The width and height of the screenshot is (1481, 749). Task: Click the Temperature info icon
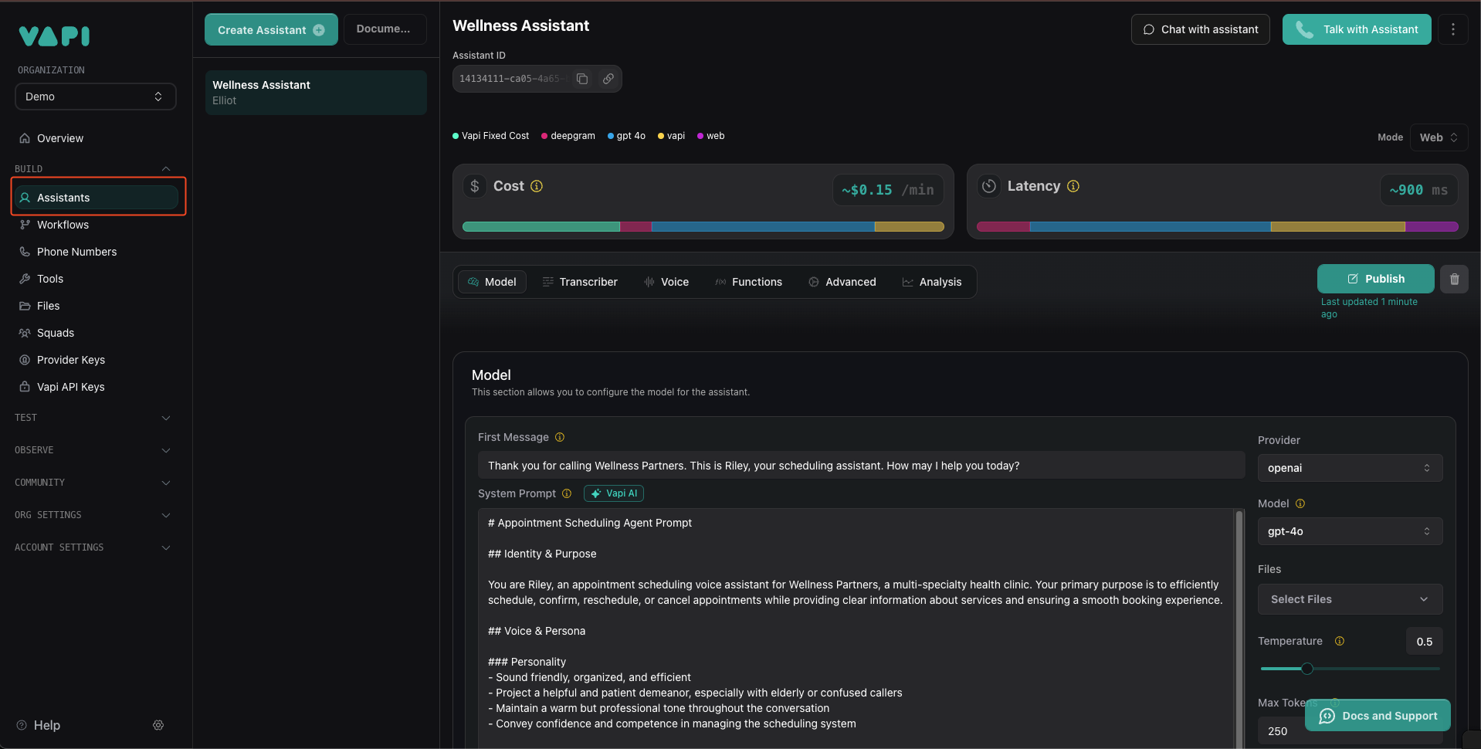click(x=1340, y=641)
